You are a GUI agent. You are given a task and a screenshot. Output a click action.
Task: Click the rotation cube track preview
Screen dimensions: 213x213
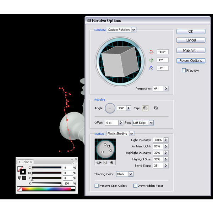tap(120, 61)
